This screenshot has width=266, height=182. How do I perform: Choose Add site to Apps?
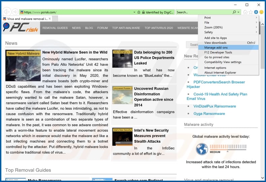228,38
